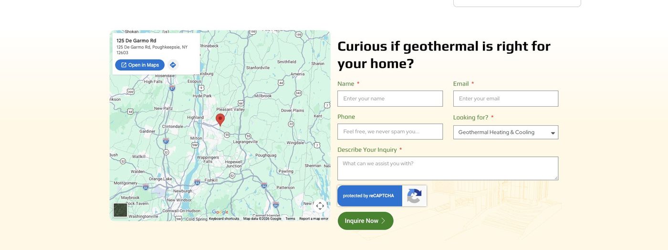Image resolution: width=668 pixels, height=250 pixels.
Task: Click the 125 De Garmo Rd title
Action: coord(136,40)
